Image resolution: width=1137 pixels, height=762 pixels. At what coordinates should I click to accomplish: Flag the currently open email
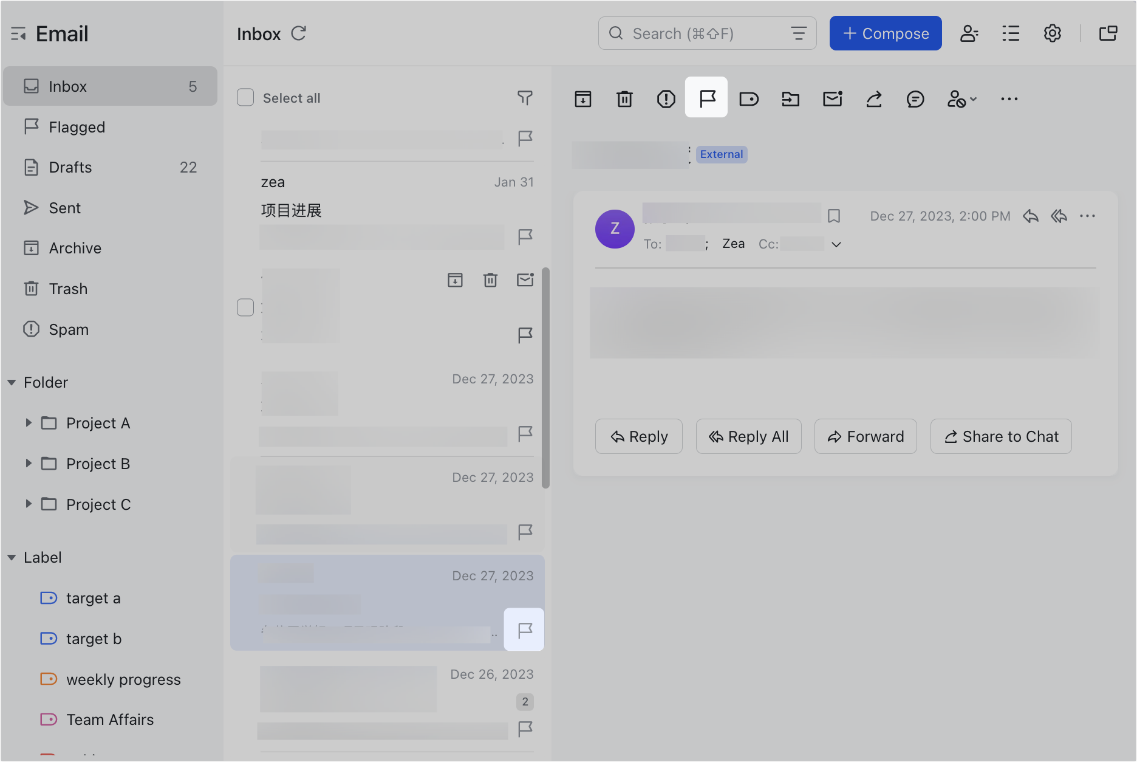(x=706, y=97)
